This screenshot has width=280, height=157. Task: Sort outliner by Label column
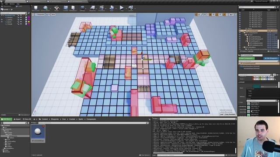click(x=243, y=10)
